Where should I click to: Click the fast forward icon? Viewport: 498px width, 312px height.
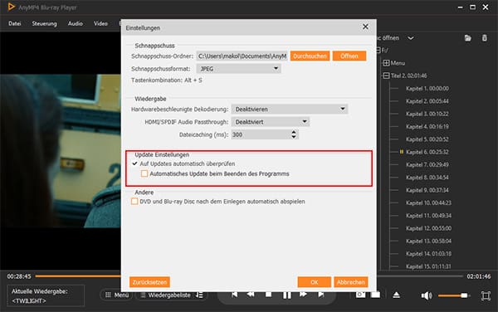point(303,295)
